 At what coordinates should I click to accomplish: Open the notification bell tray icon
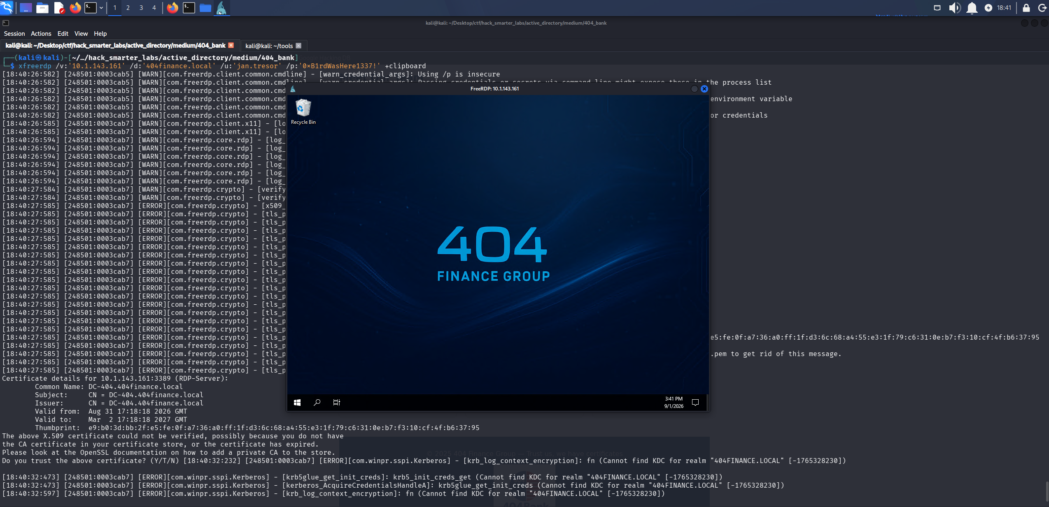tap(972, 8)
